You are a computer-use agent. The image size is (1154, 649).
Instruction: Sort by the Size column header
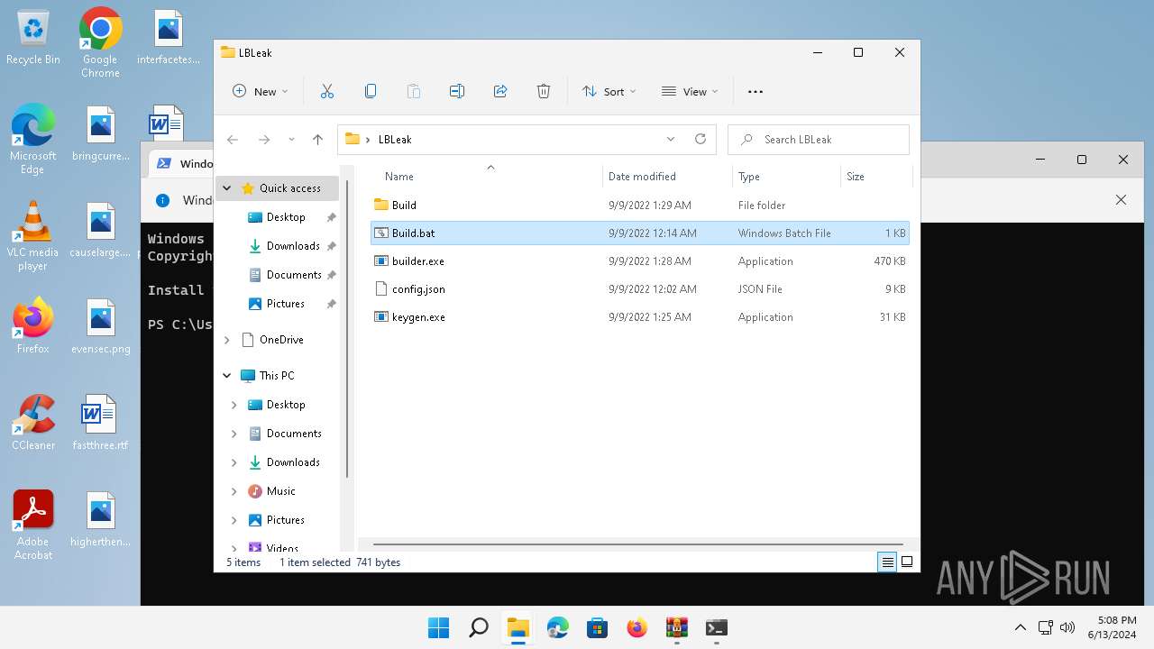tap(875, 177)
